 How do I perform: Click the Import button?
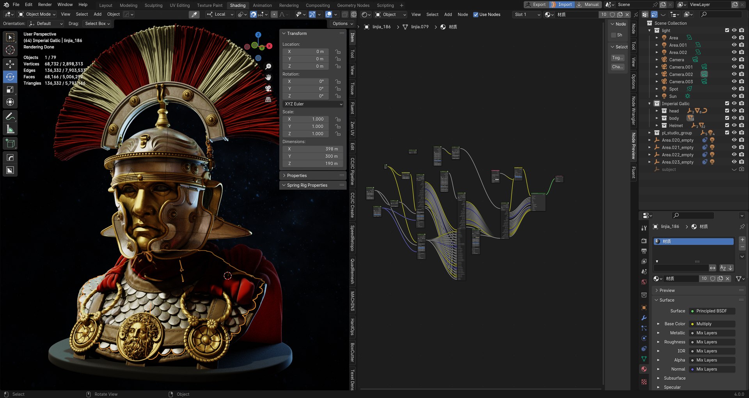click(x=562, y=5)
